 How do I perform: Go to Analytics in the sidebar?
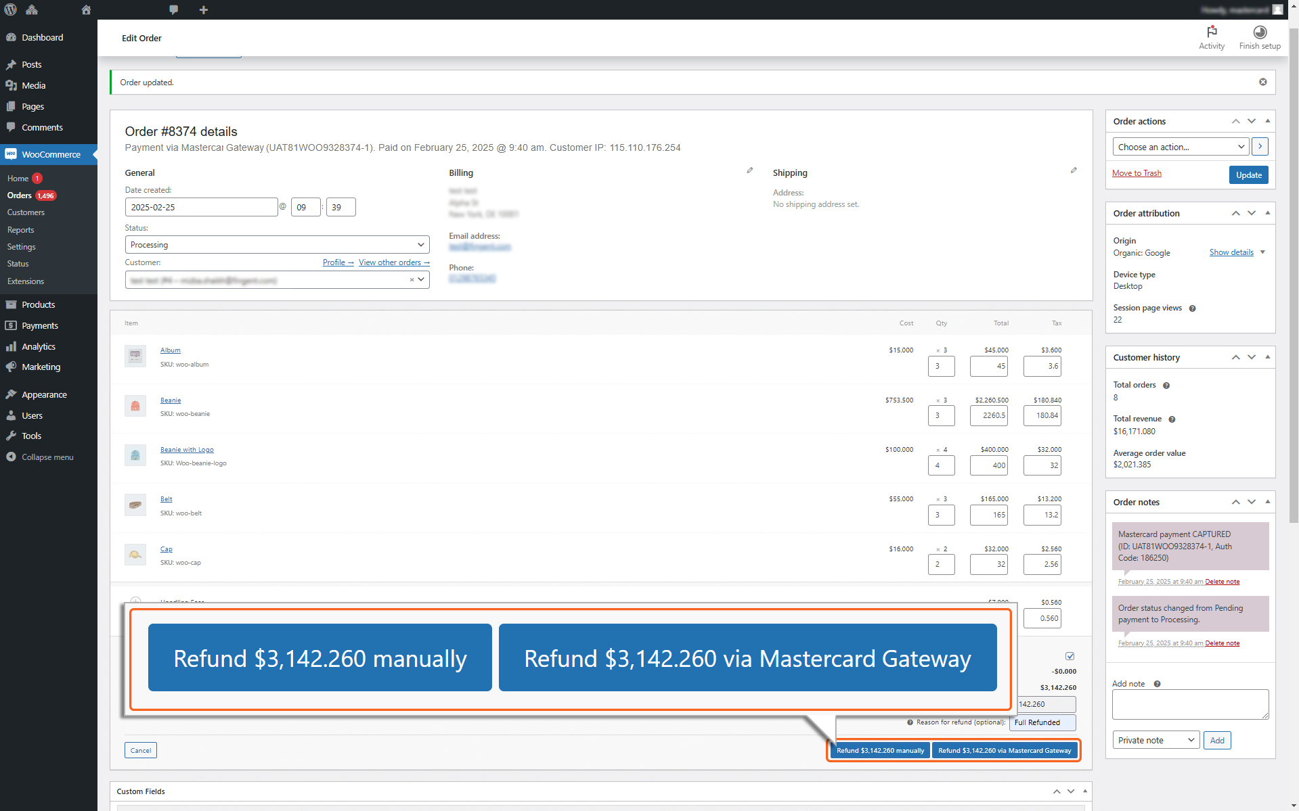pos(38,346)
